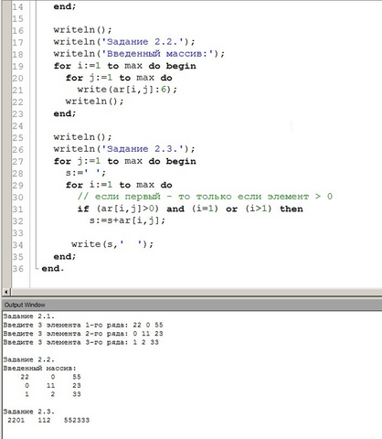Click the 'then' keyword on line 31
Viewport: 382px width, 439px height.
click(x=292, y=209)
